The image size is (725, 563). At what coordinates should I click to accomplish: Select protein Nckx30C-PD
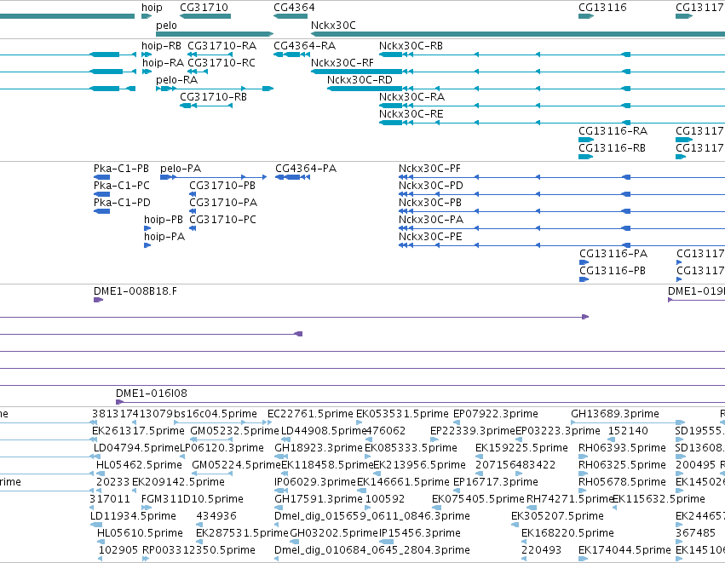coord(431,186)
